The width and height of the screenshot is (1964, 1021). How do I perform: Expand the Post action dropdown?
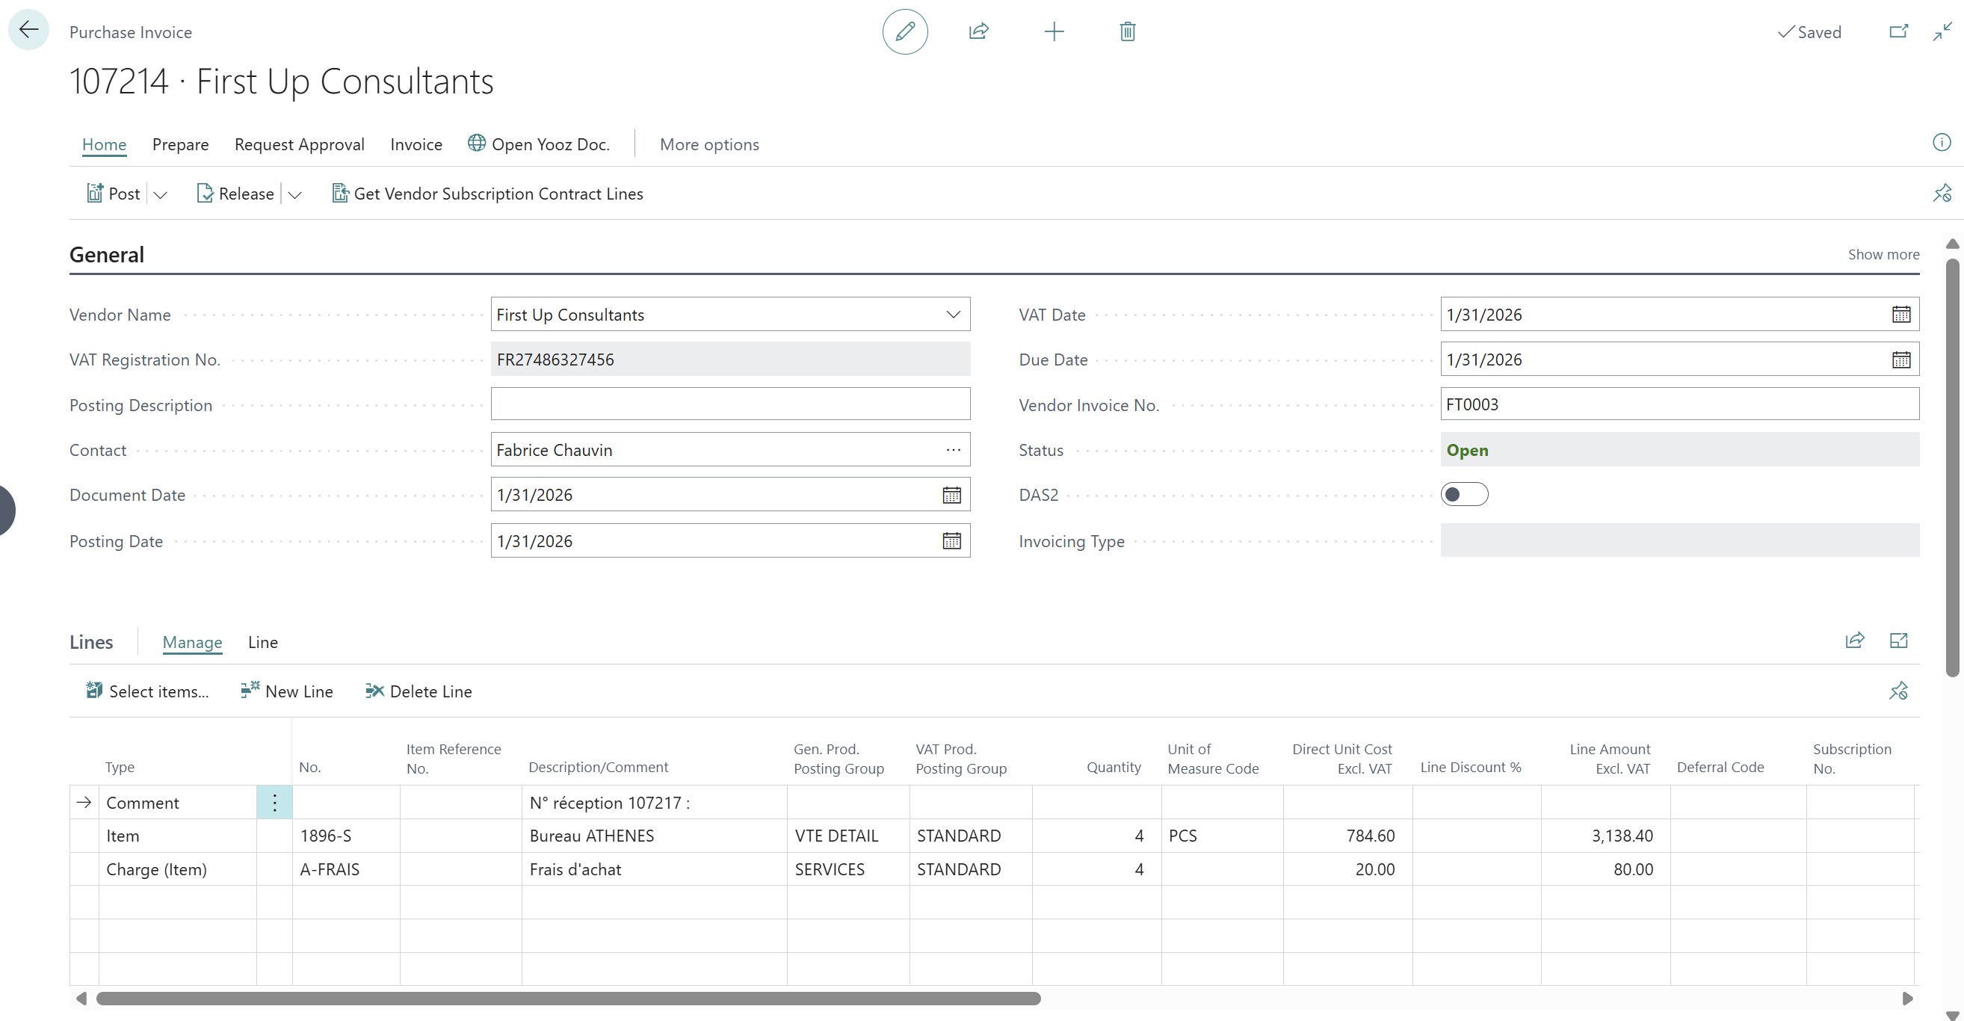(x=160, y=194)
